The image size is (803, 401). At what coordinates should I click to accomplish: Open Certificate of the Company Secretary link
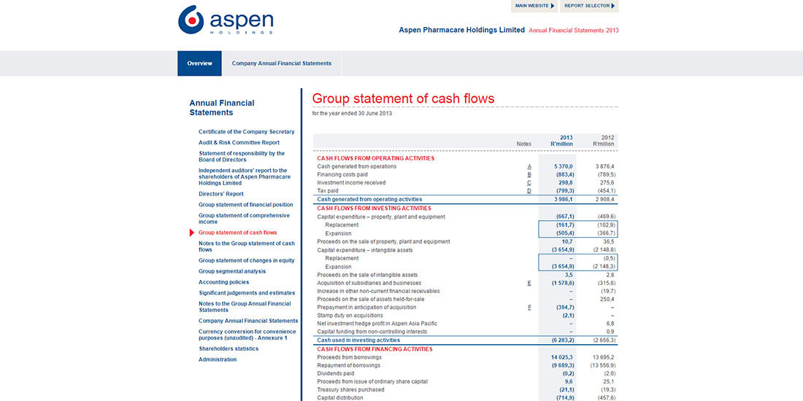(x=246, y=132)
